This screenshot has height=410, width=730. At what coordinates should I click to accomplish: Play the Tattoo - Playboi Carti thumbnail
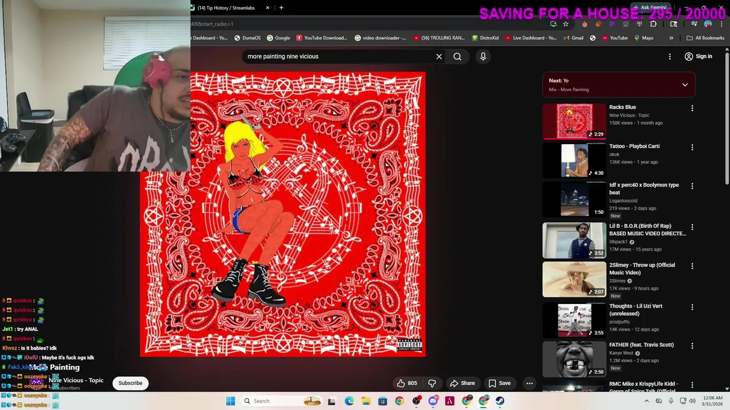(574, 161)
